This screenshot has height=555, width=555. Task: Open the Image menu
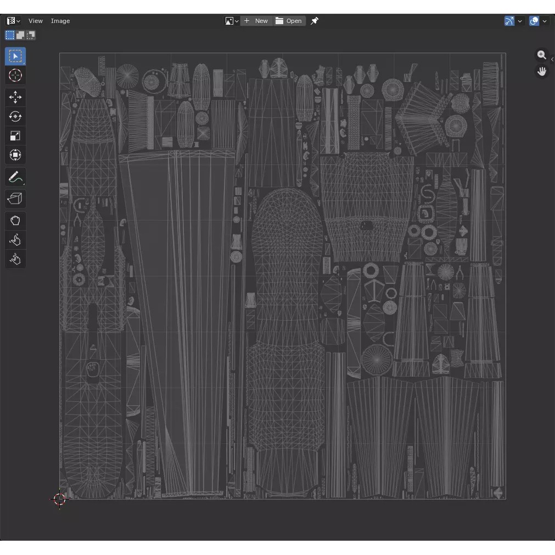tap(60, 21)
